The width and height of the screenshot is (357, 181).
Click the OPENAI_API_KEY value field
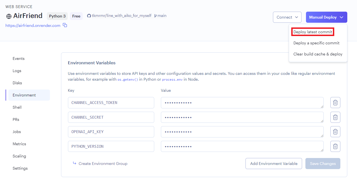pos(242,132)
